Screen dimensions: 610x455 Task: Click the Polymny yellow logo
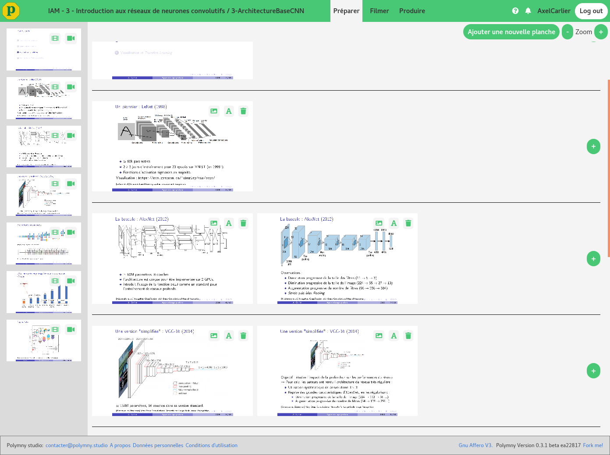[x=11, y=11]
